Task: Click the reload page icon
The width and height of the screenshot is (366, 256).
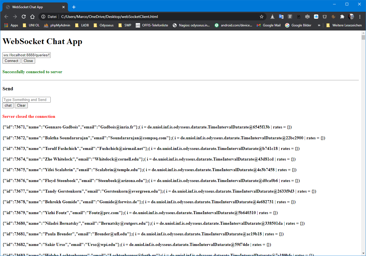Action: 24,17
